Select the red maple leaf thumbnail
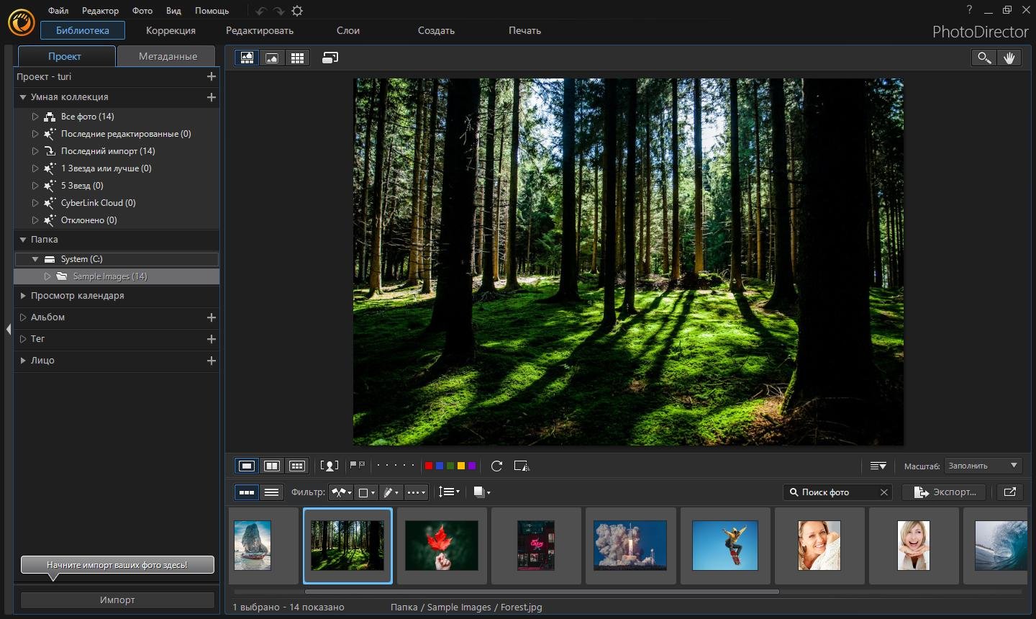This screenshot has height=619, width=1036. [442, 546]
